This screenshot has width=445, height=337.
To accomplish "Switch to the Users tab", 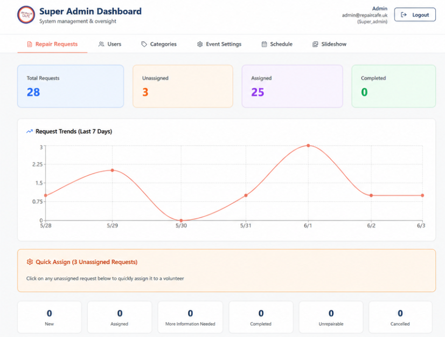I will point(110,44).
